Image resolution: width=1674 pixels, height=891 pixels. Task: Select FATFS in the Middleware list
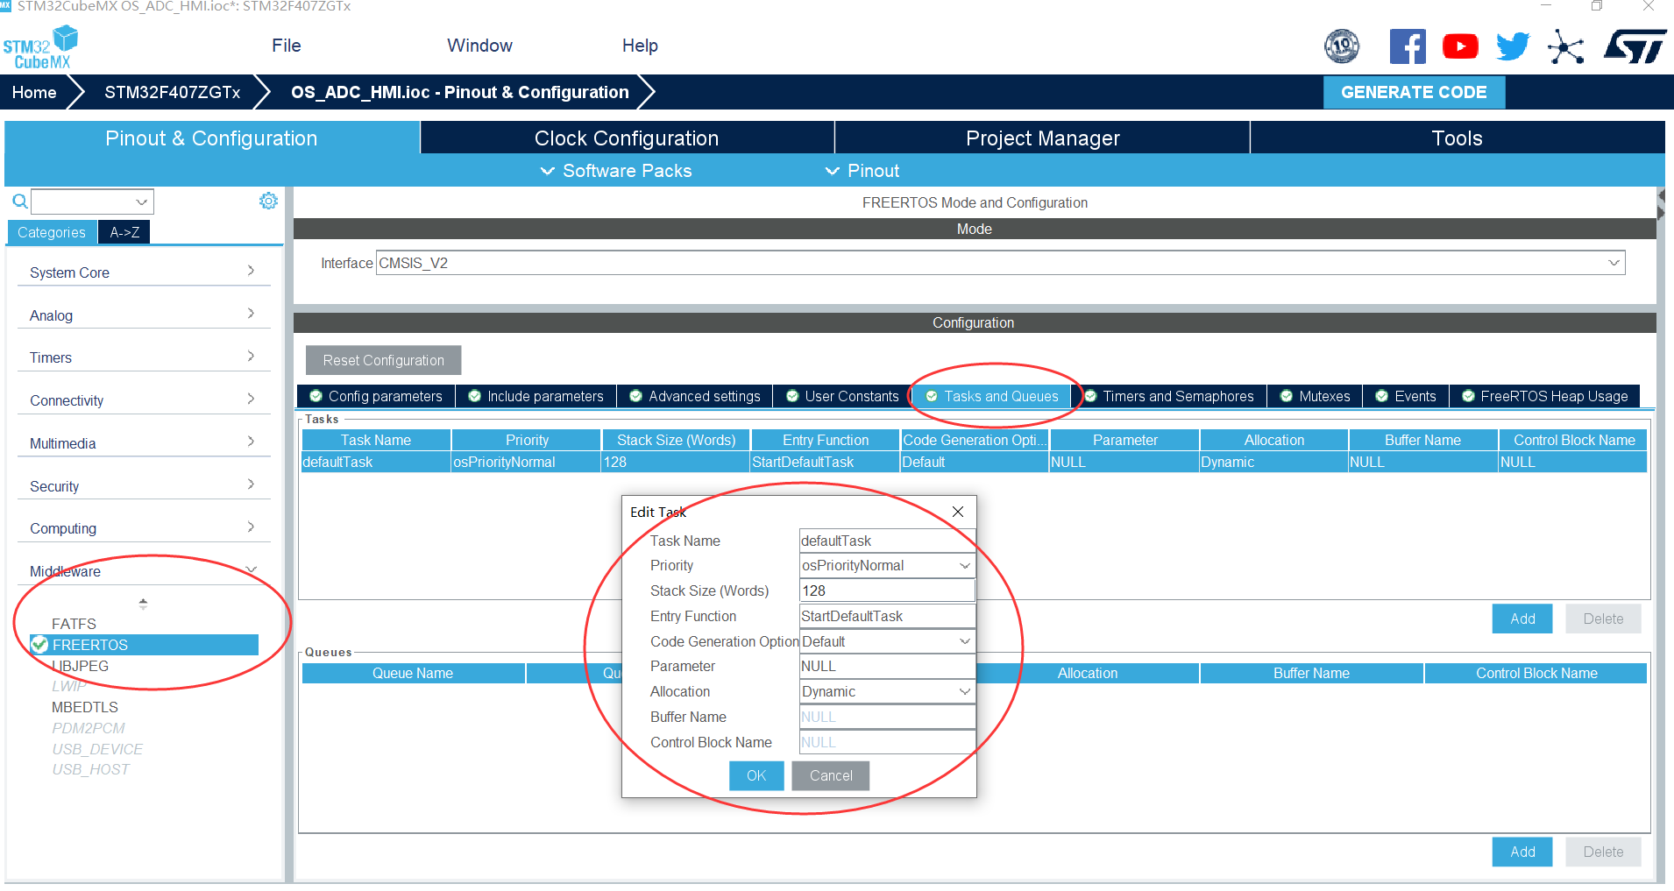coord(74,624)
